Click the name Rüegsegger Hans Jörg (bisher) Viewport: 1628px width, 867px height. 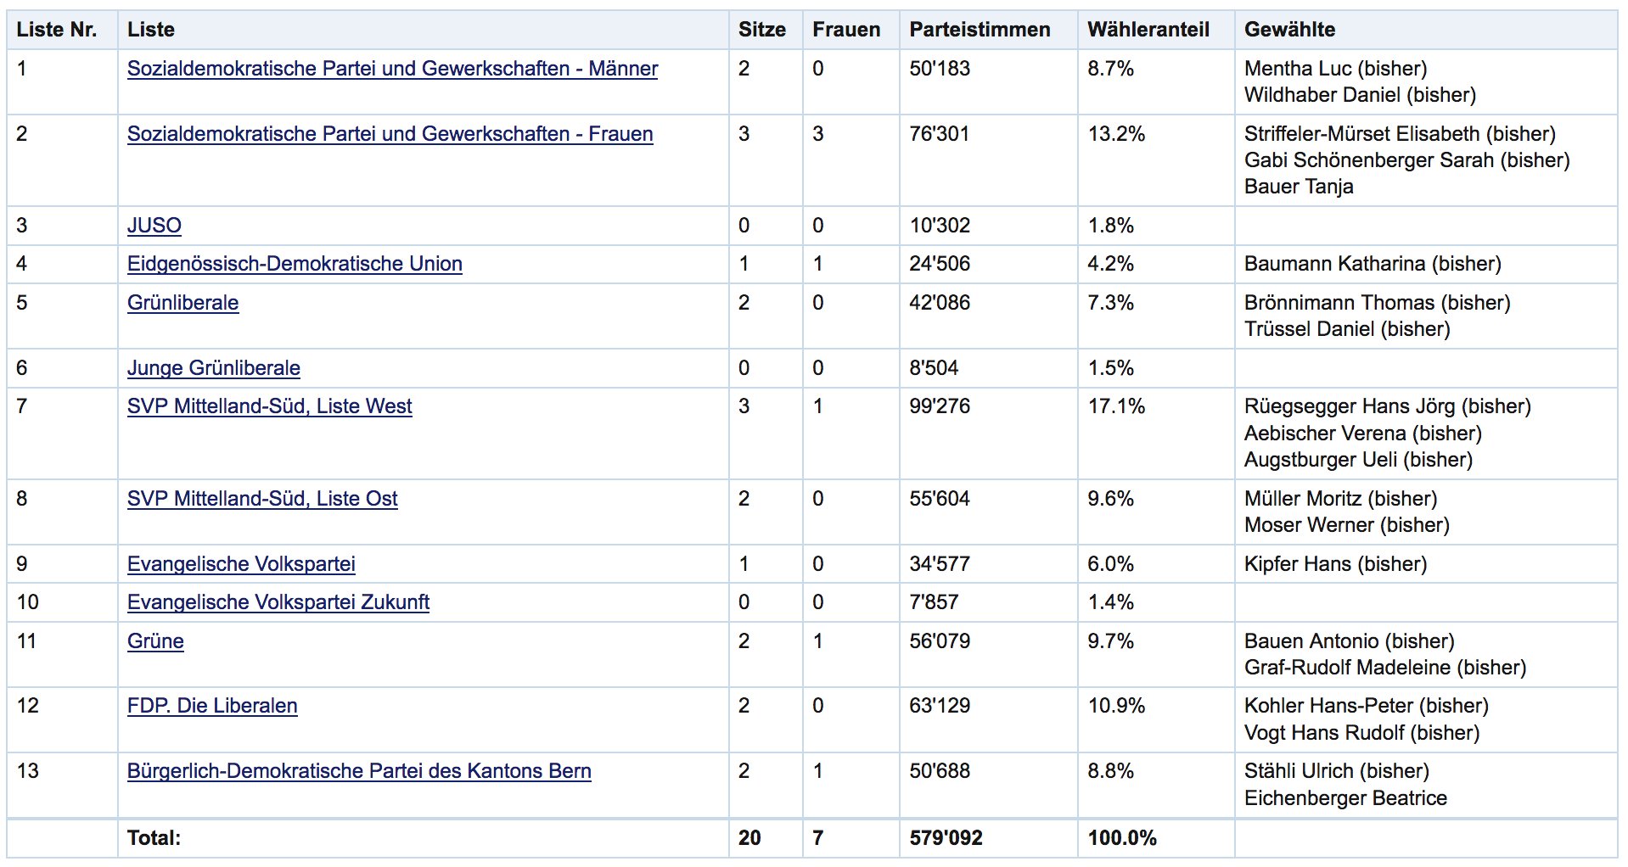(x=1388, y=406)
